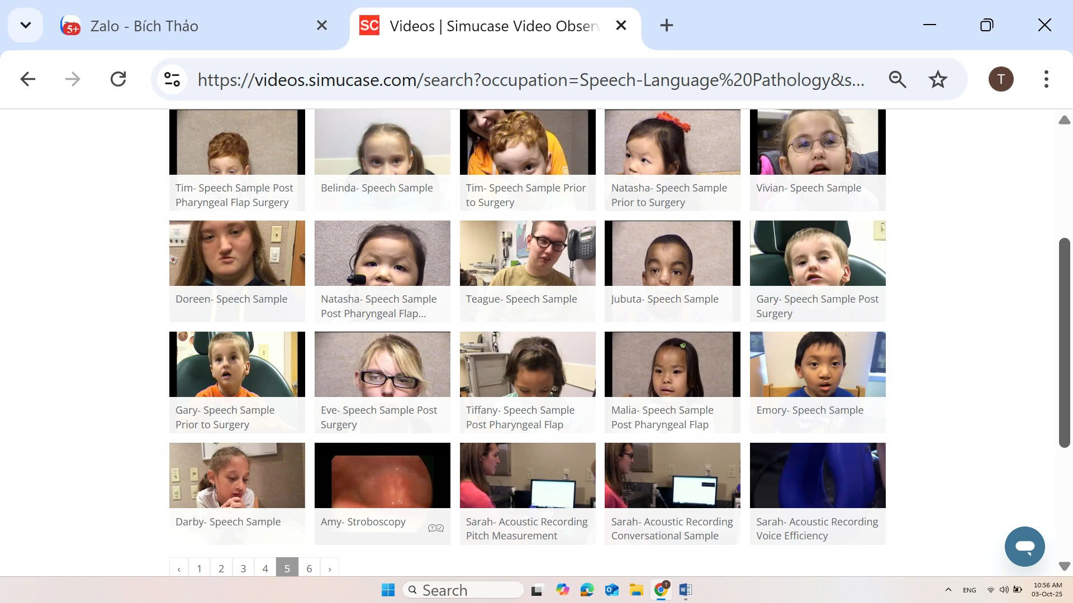The image size is (1073, 603).
Task: Expand the system tray hidden icons chevron
Action: 948,590
